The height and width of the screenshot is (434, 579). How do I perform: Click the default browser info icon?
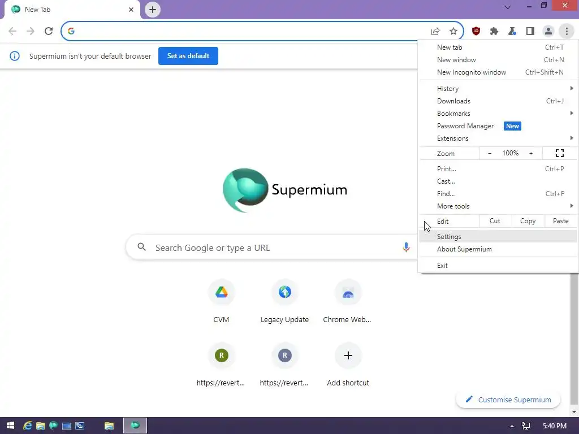(x=14, y=56)
